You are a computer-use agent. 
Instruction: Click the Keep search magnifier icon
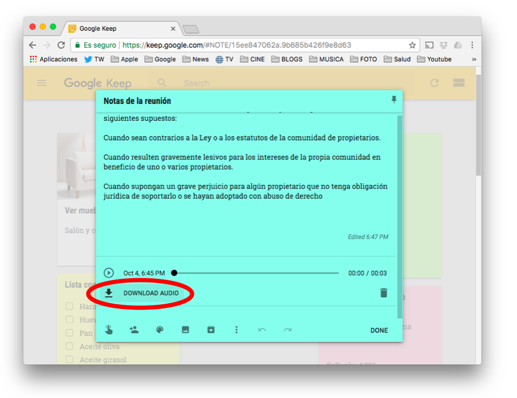162,83
